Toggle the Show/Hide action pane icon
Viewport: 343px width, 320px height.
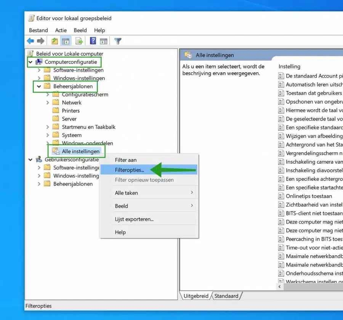[x=103, y=41]
